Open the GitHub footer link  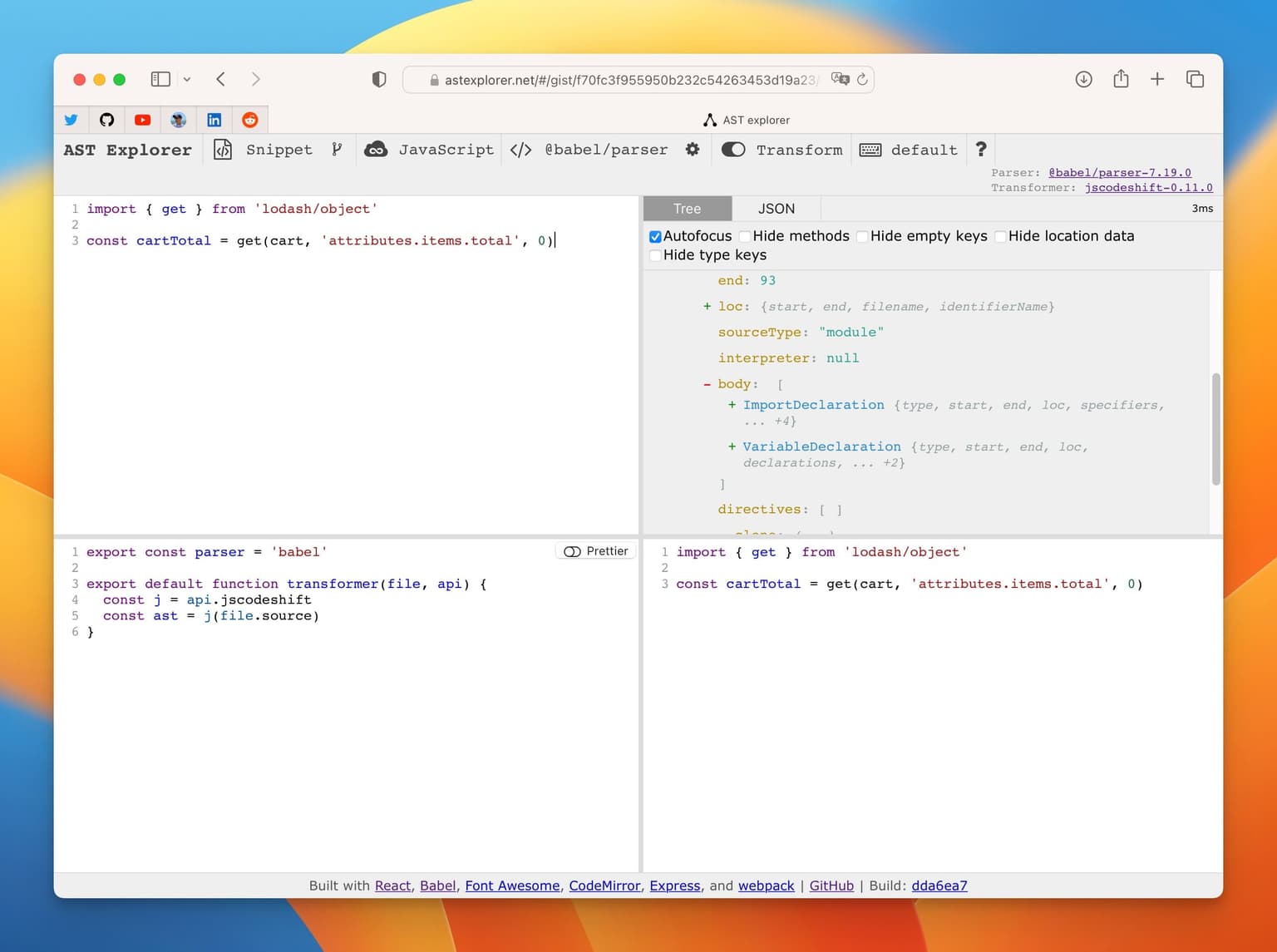(831, 885)
